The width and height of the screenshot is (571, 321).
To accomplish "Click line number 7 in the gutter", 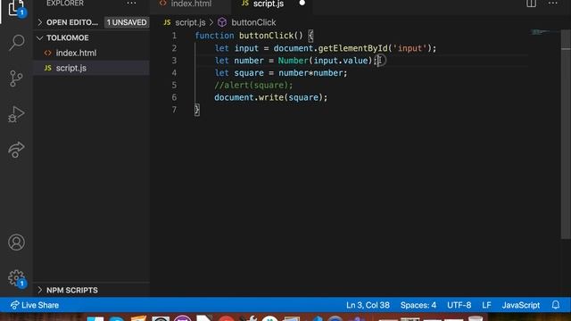I will click(x=174, y=110).
